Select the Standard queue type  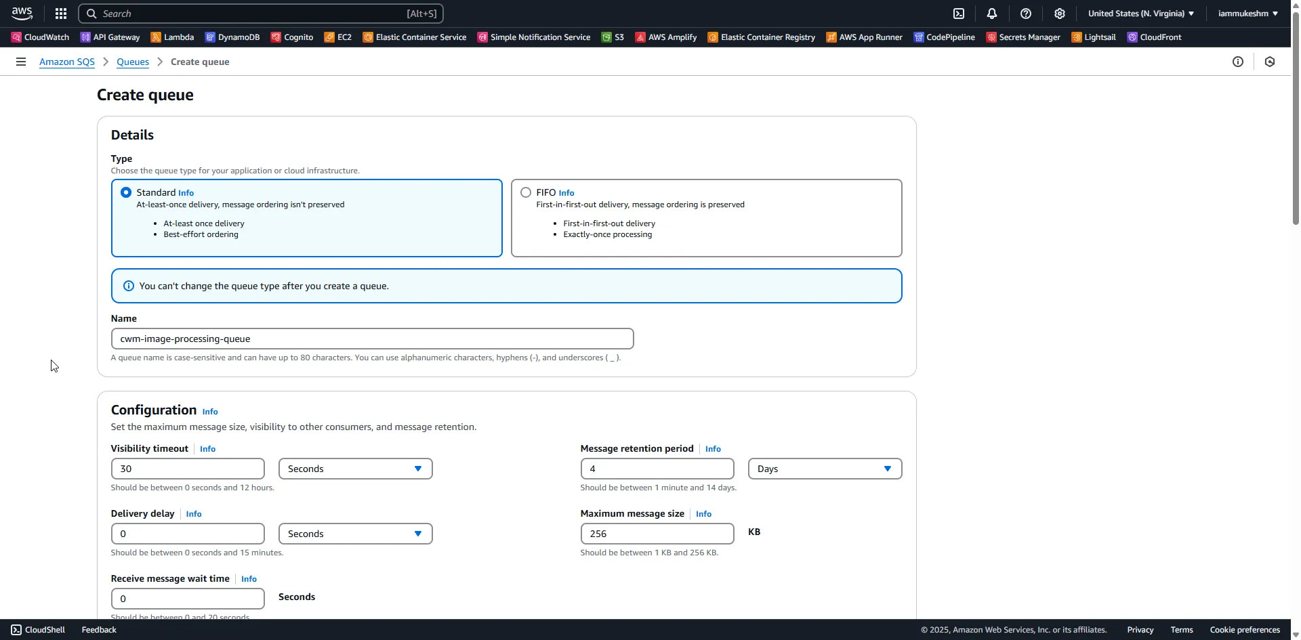(126, 192)
